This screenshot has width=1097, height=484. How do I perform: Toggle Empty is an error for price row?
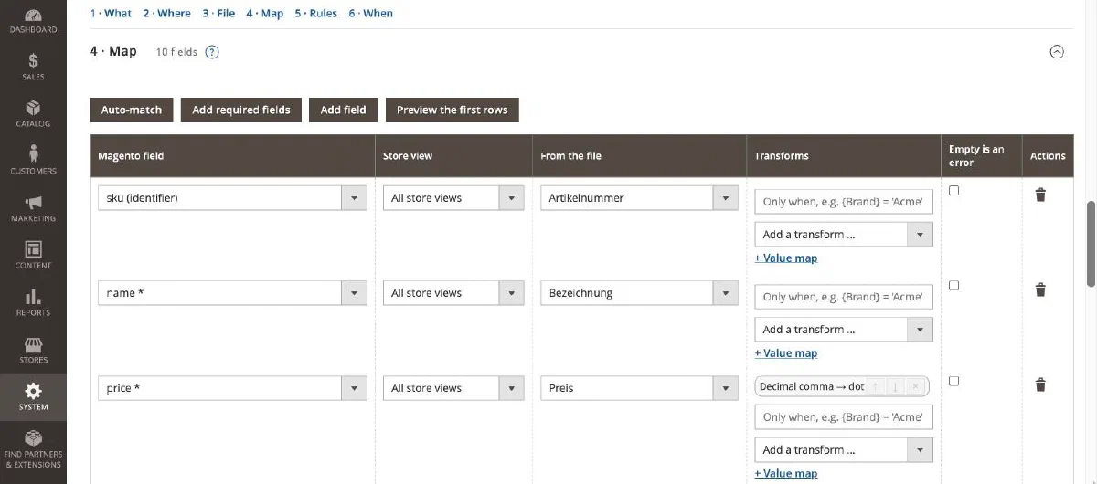coord(954,380)
